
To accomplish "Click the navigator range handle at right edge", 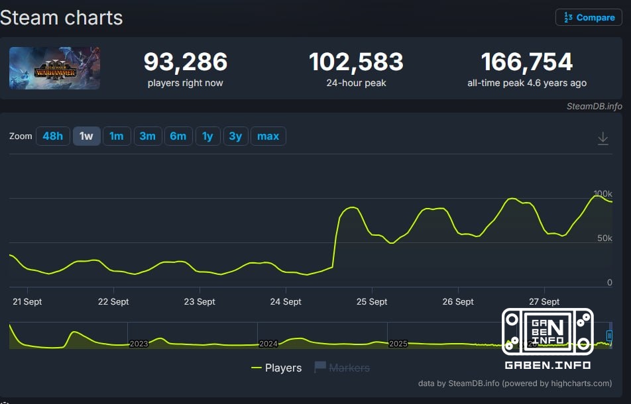I will click(x=609, y=336).
